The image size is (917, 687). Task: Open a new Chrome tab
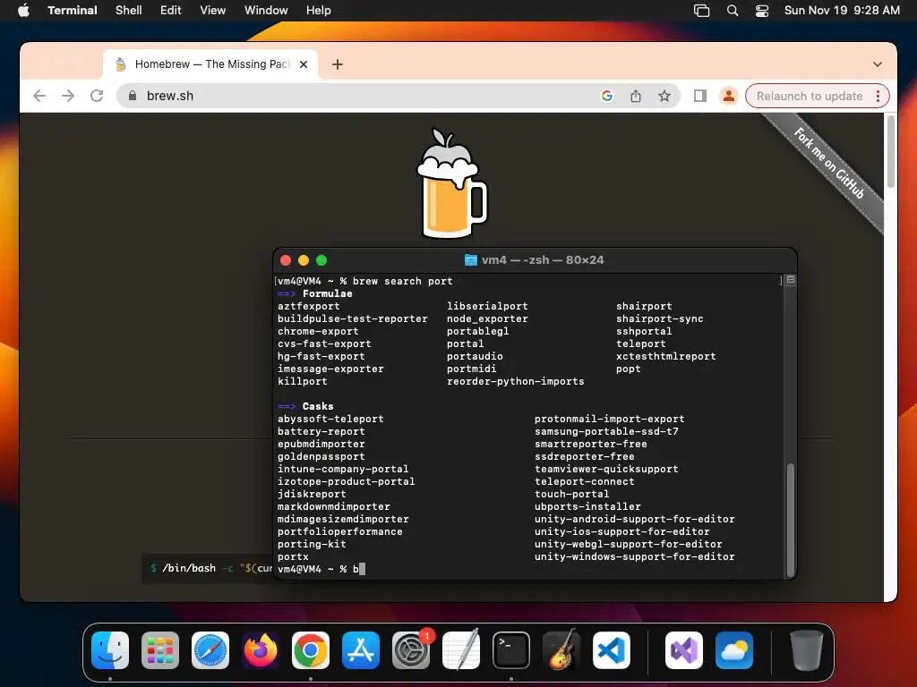[338, 64]
